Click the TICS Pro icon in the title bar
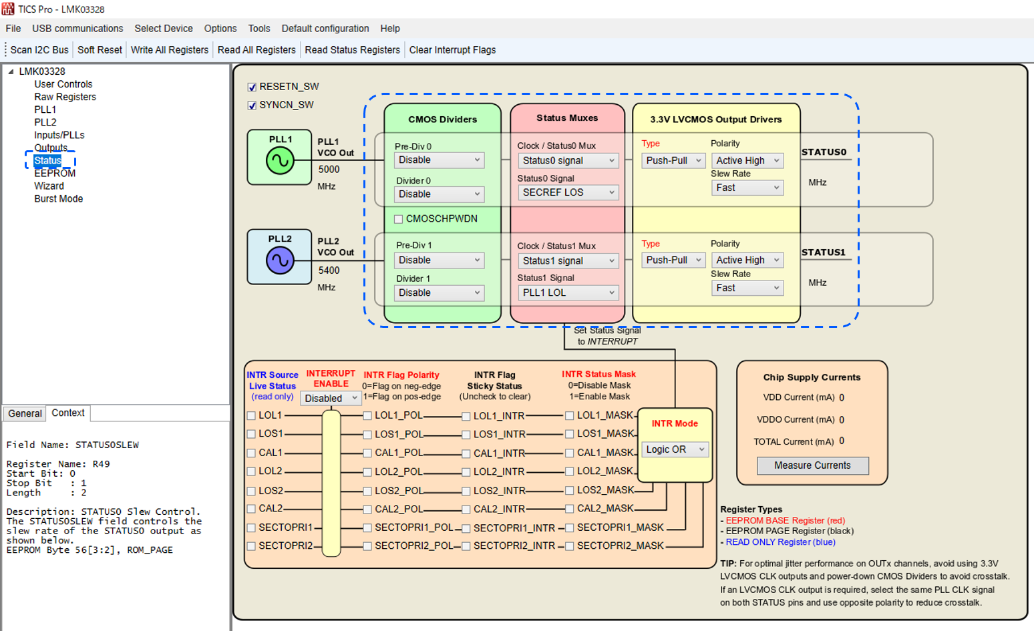This screenshot has width=1034, height=631. (x=7, y=7)
